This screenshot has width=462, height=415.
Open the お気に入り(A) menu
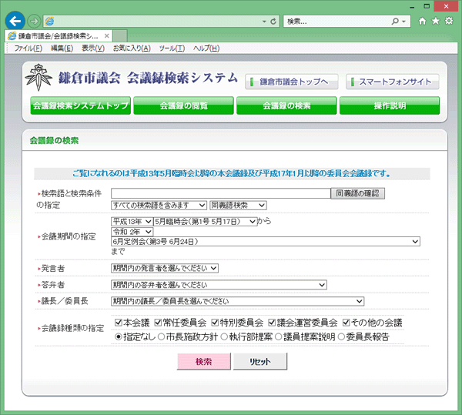132,48
